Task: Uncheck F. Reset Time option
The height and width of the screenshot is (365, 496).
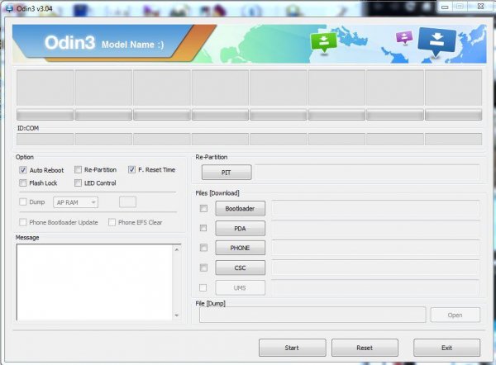Action: click(131, 170)
